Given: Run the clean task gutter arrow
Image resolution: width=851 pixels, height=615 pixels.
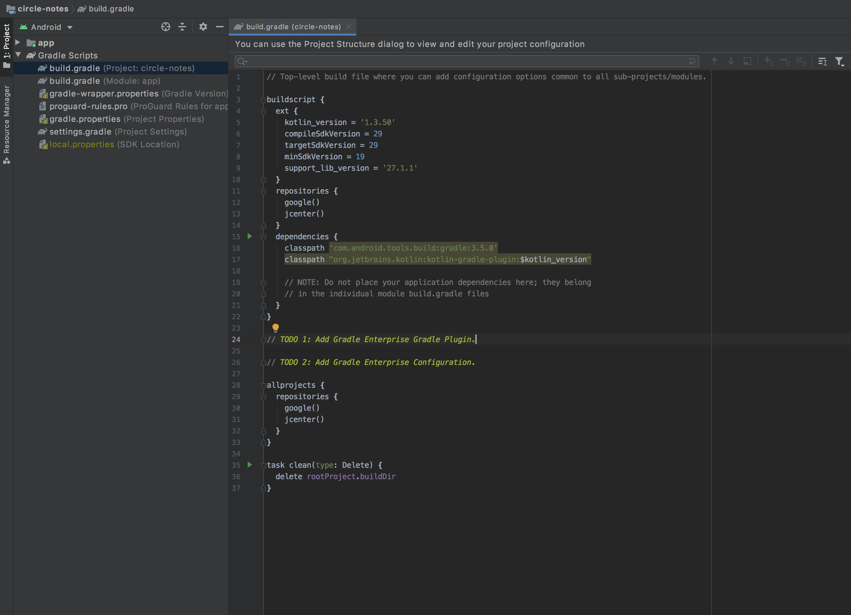Looking at the screenshot, I should 250,465.
